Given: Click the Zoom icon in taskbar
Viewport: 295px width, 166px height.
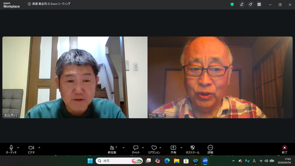Looking at the screenshot, I should tap(205, 161).
